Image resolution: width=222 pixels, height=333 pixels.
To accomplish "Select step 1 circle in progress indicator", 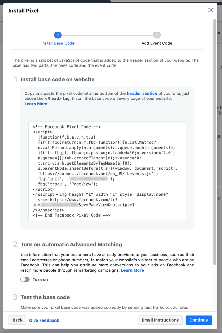I will click(x=58, y=35).
